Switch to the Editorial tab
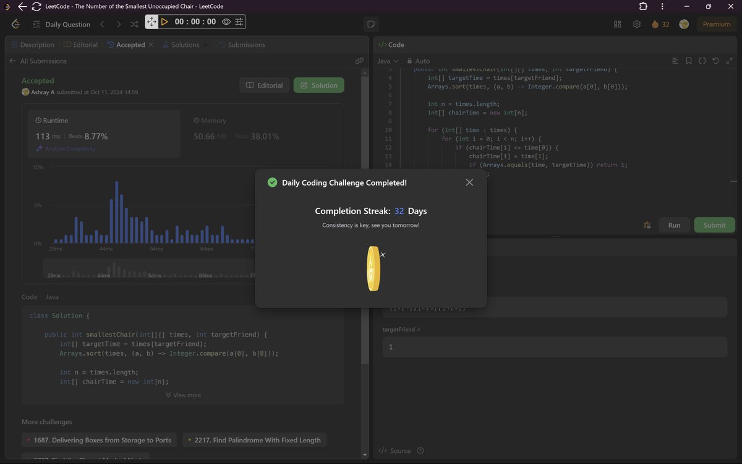742x464 pixels. coord(80,45)
